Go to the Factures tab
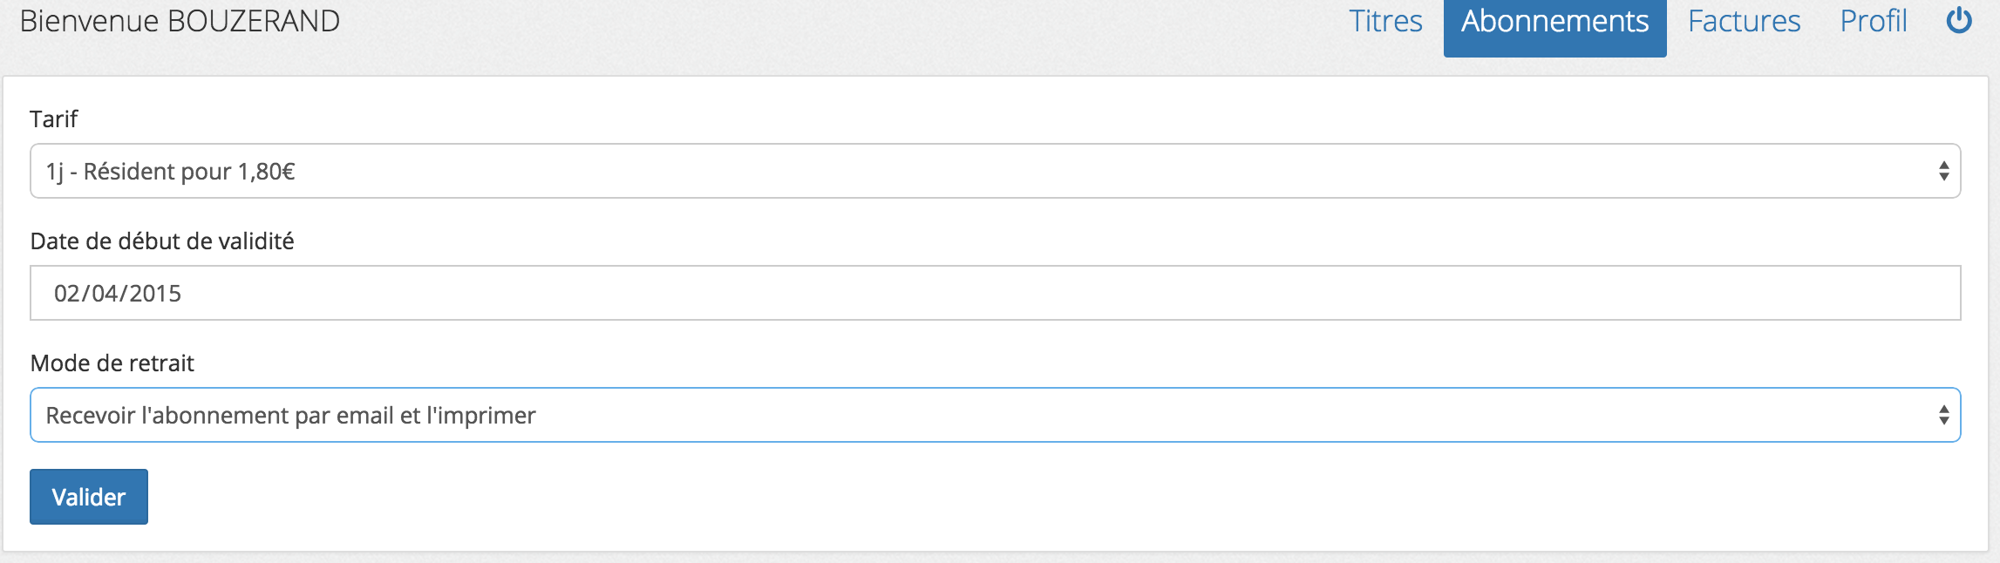 click(x=1744, y=21)
